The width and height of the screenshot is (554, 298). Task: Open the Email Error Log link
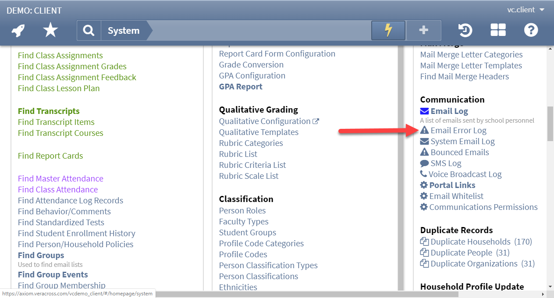click(458, 131)
